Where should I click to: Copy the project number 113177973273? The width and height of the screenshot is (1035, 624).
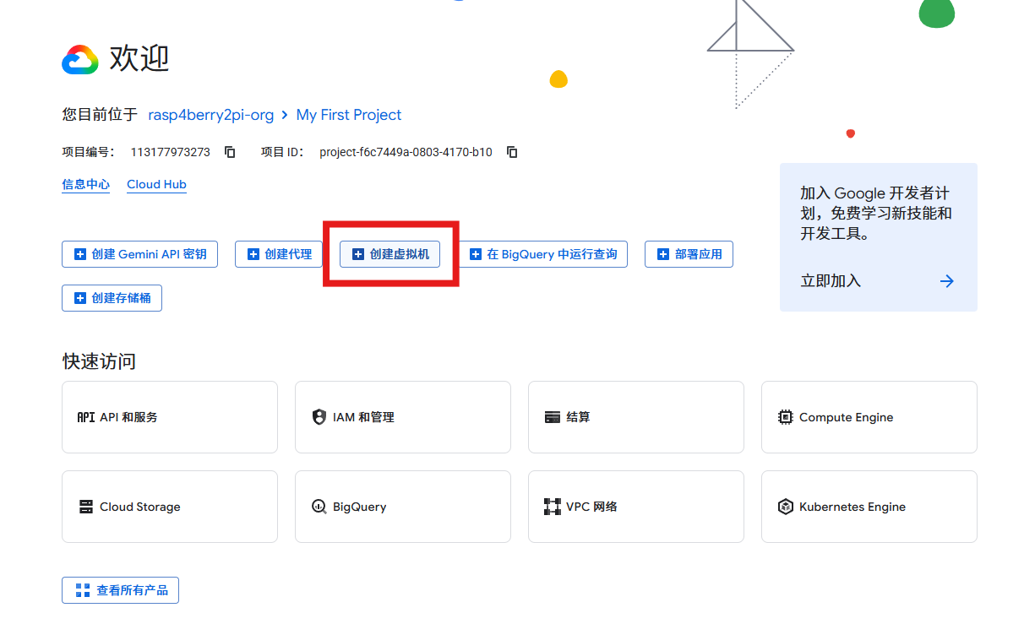tap(230, 152)
